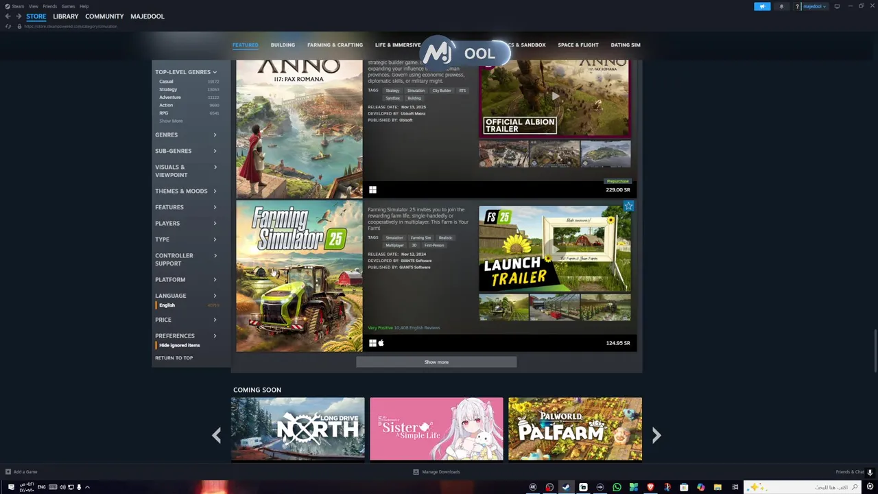Expand the GENRES filter
Image resolution: width=878 pixels, height=494 pixels.
[186, 135]
